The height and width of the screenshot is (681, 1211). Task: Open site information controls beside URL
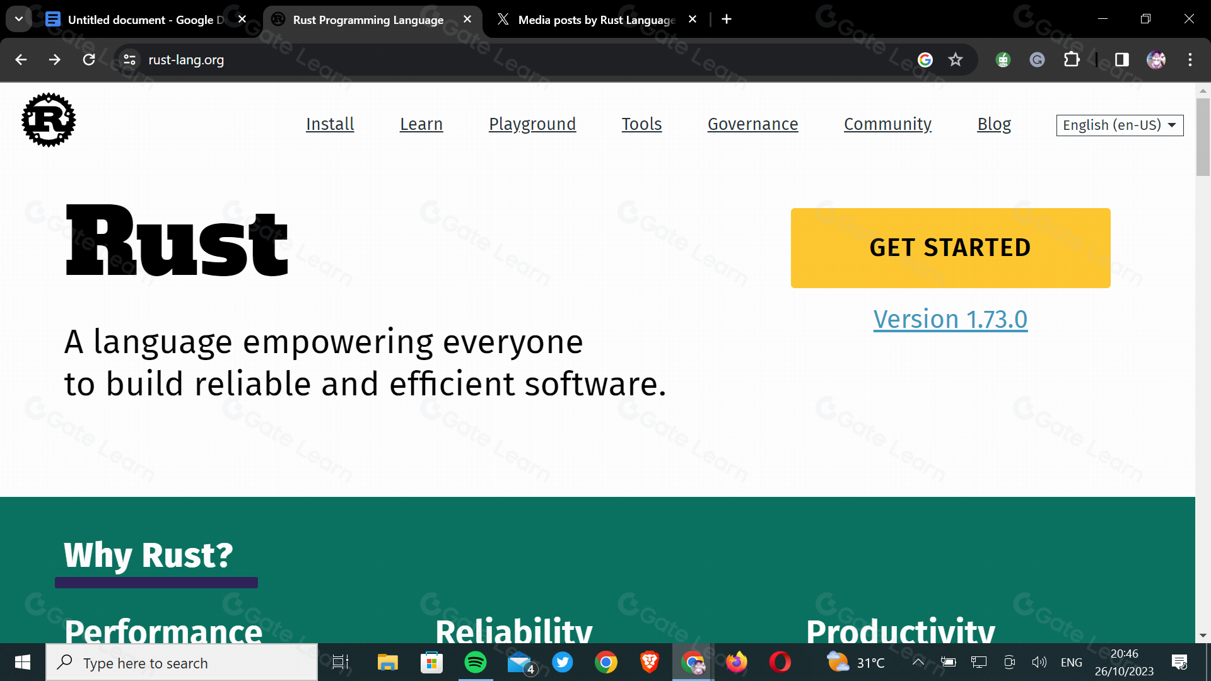pyautogui.click(x=129, y=60)
